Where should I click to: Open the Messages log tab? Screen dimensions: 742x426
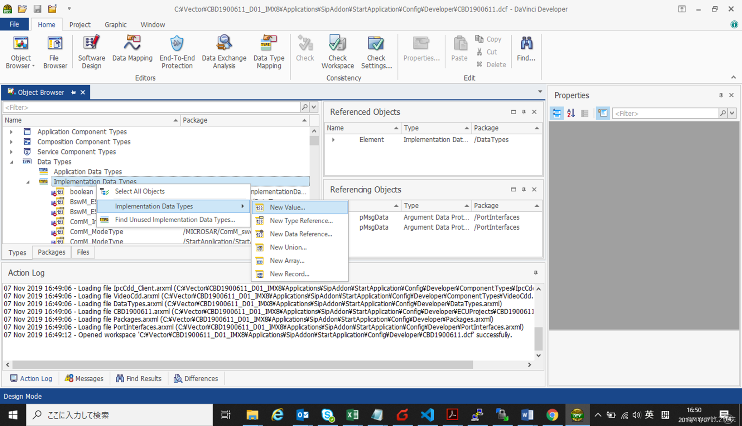pos(84,378)
